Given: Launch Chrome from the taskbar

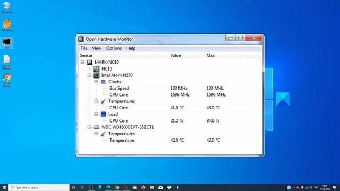Looking at the screenshot, I should tap(117, 187).
